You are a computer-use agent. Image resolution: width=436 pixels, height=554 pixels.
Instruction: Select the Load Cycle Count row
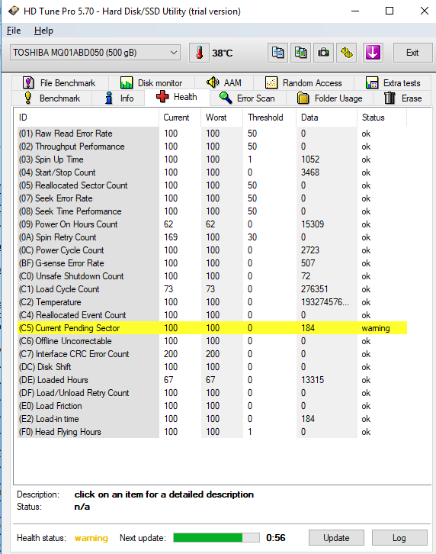pyautogui.click(x=212, y=289)
